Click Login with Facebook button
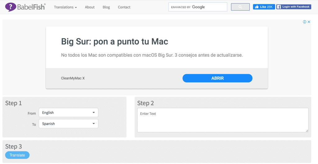318x164 pixels. [294, 7]
